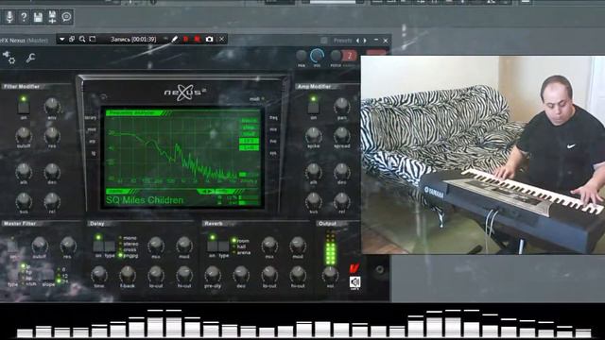Click the floppy disk save icon
Viewport: 605px width, 340px height.
click(38, 17)
